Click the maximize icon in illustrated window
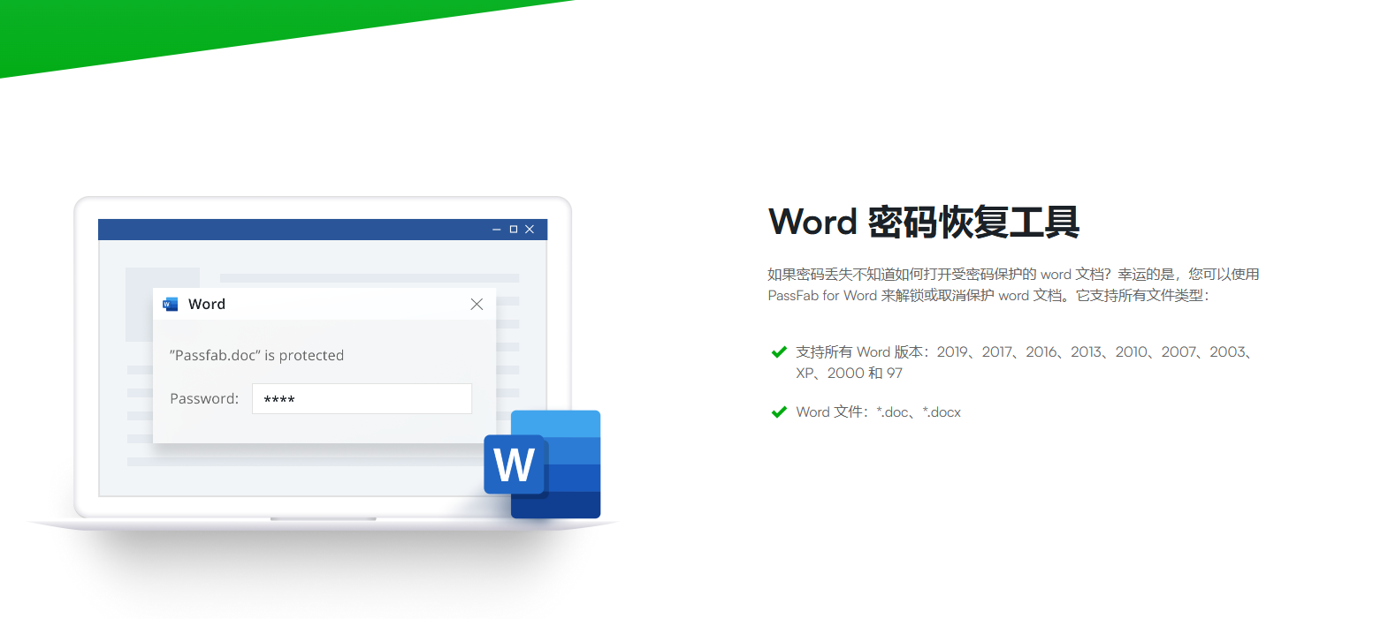1373x619 pixels. 513,230
